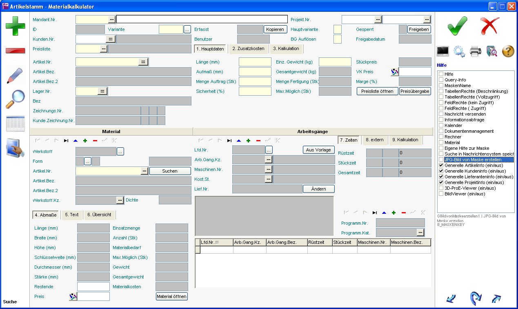This screenshot has height=309, width=518.
Task: Open the Programm.Kat. lookup button
Action: [420, 232]
